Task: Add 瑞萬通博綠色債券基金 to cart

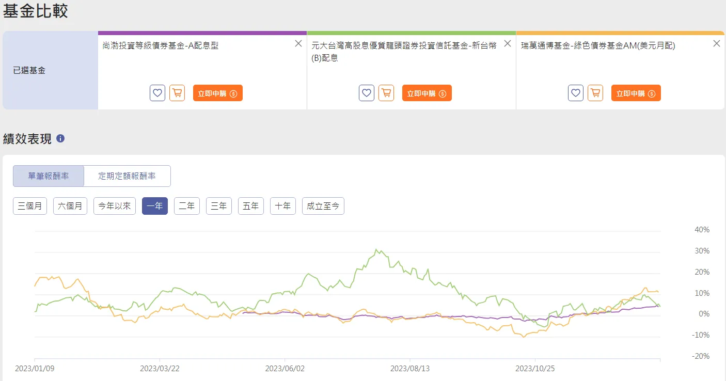Action: coord(595,93)
